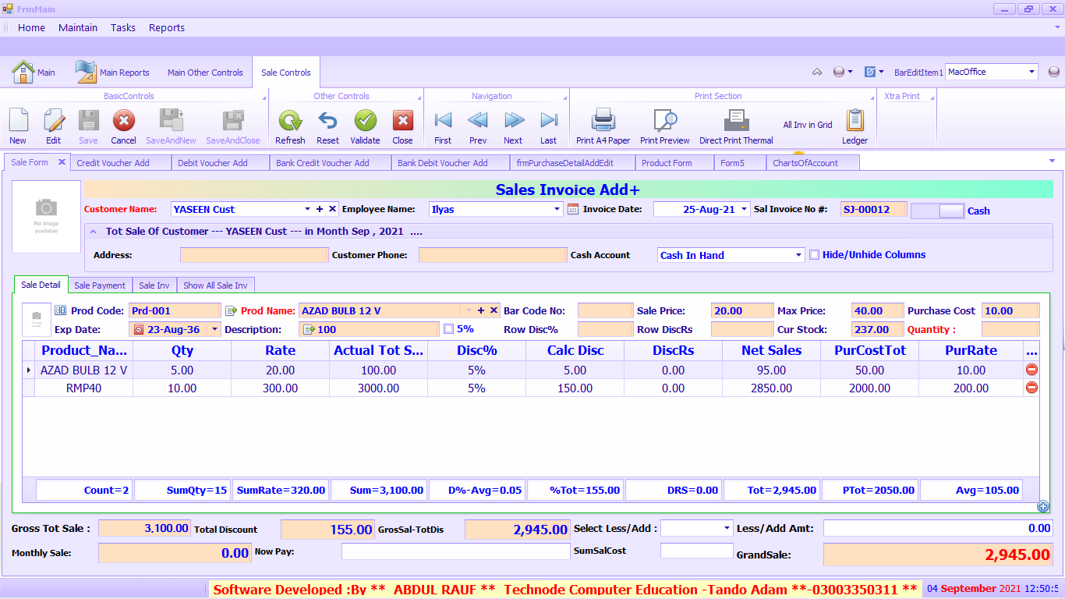The width and height of the screenshot is (1065, 599).
Task: Click All Inv in Grid button
Action: [808, 125]
